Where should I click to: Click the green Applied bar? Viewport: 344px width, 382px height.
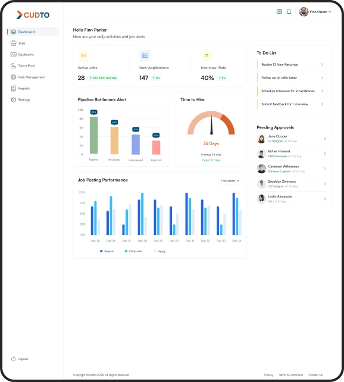tap(94, 135)
